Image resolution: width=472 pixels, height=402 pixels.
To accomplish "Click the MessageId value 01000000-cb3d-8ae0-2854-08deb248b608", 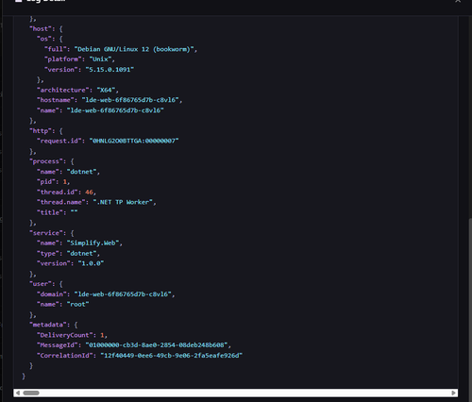I will click(157, 345).
